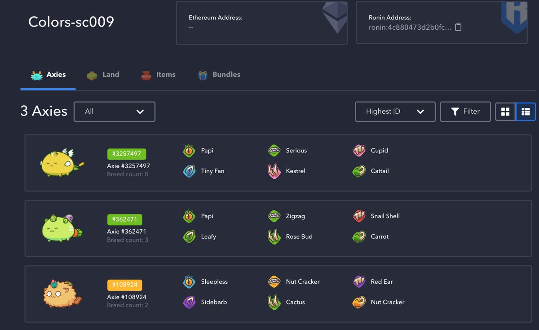The height and width of the screenshot is (330, 539).
Task: Click the Cactus horn icon
Action: (274, 303)
